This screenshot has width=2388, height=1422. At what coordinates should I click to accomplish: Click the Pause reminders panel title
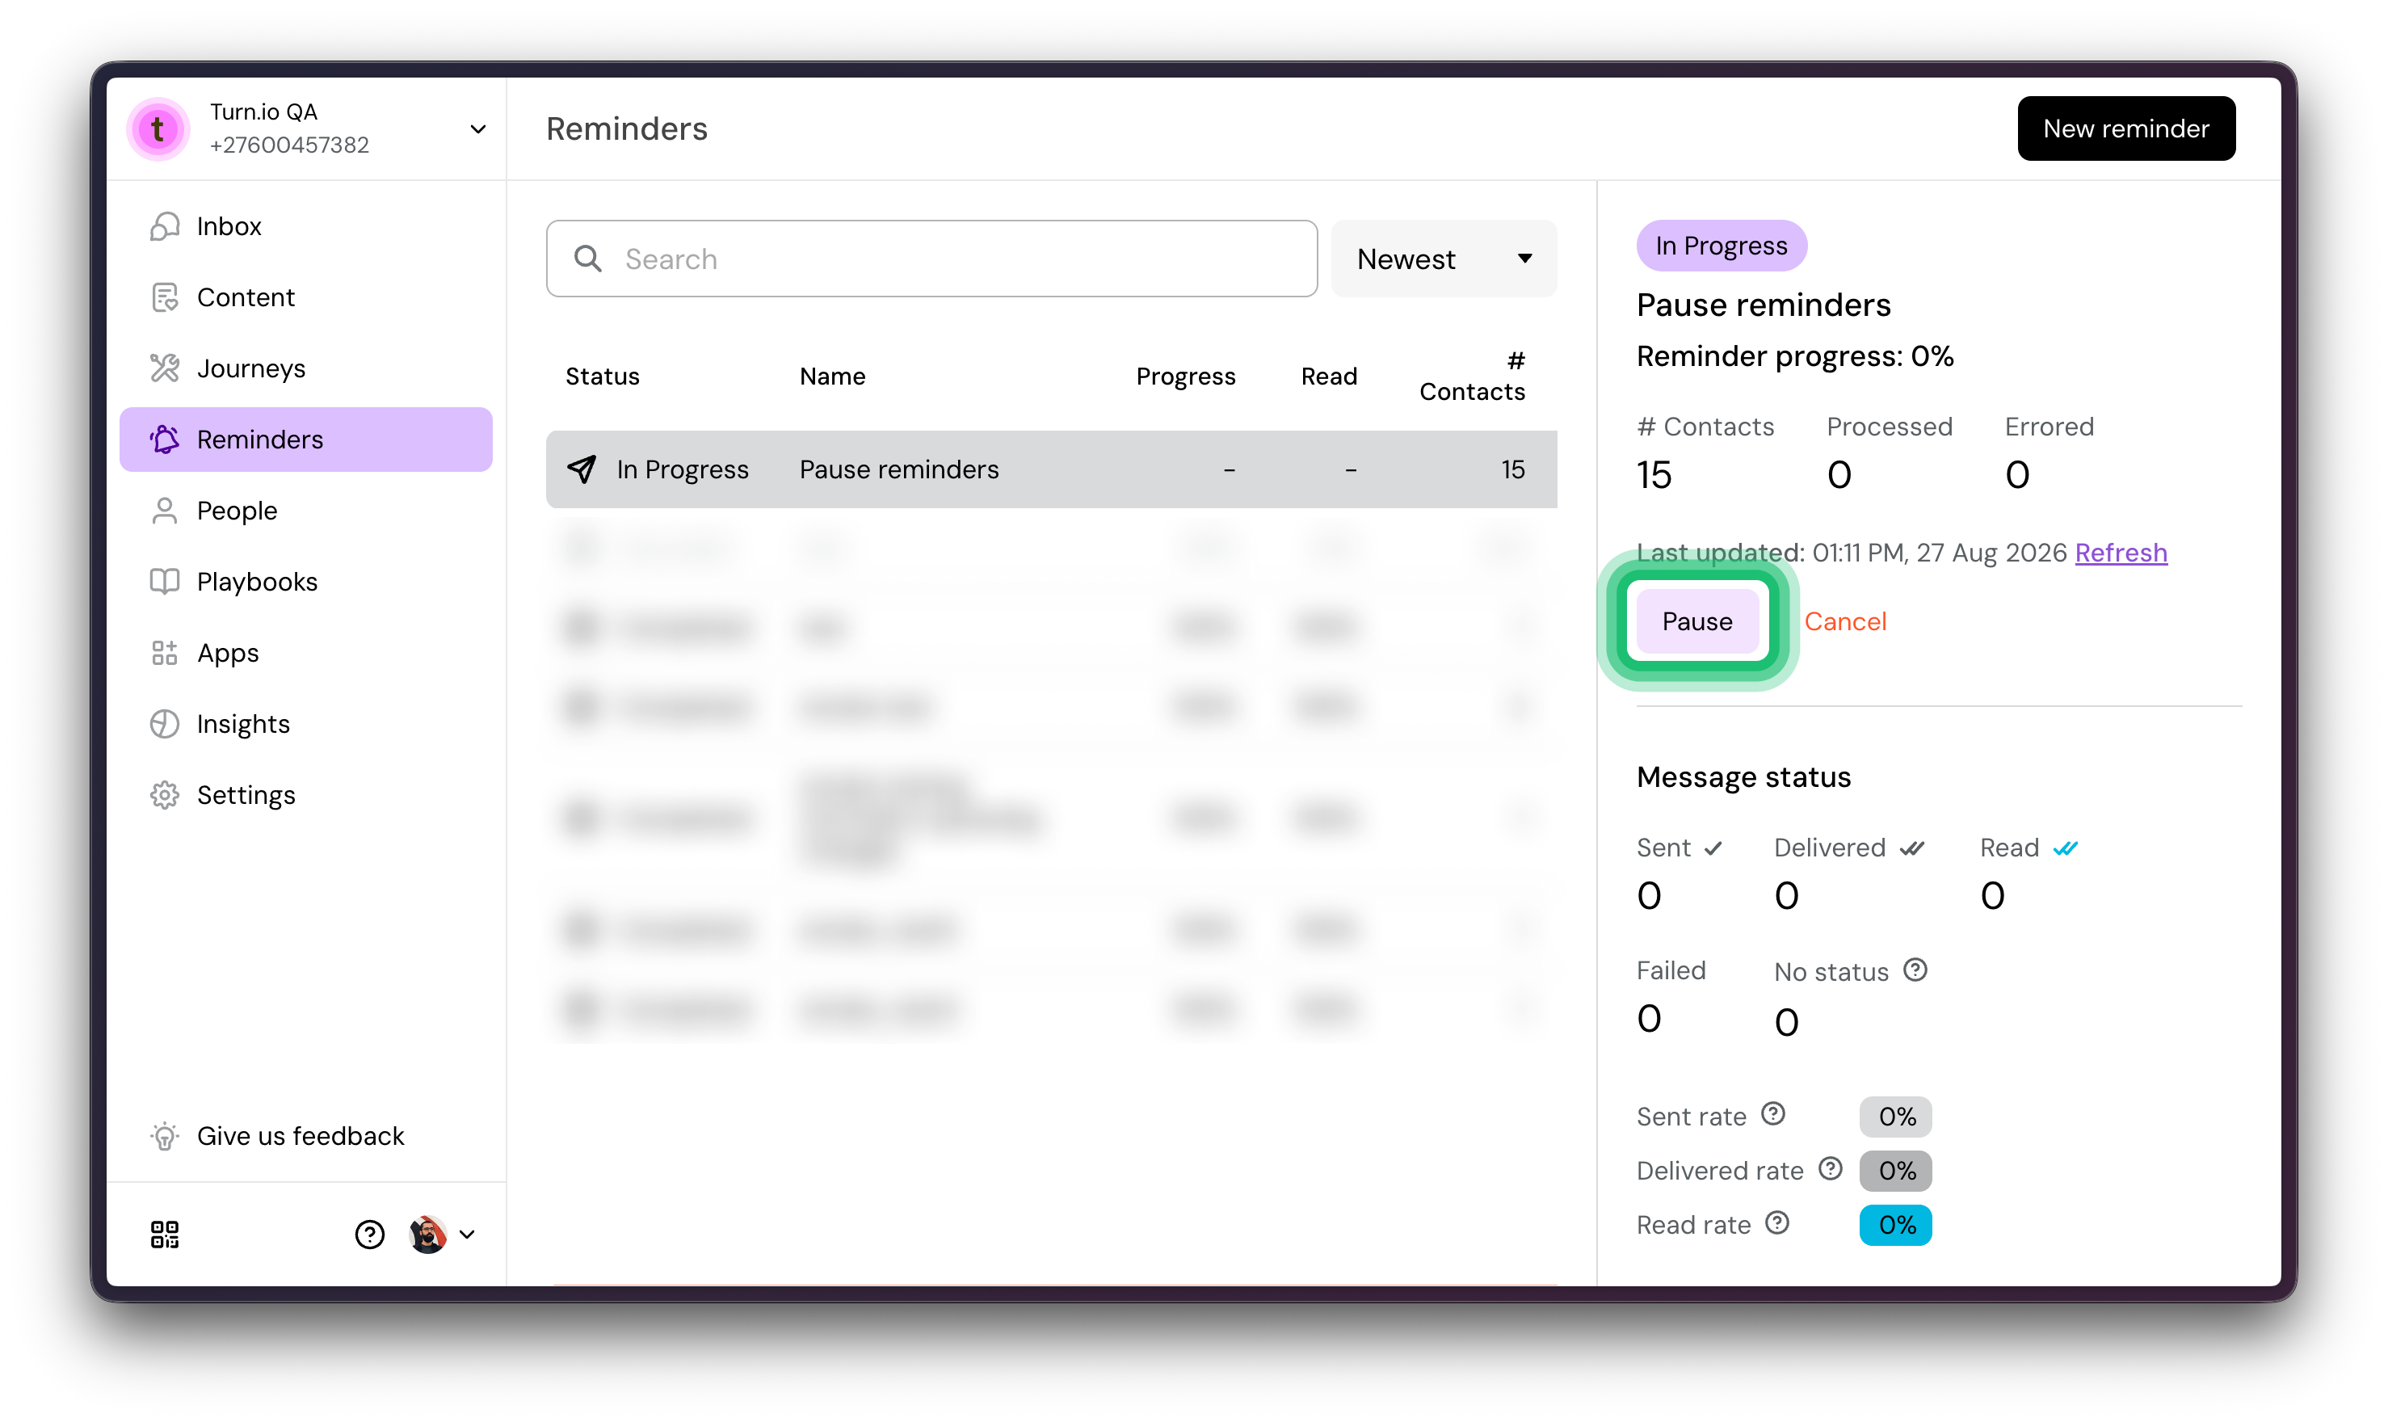click(x=1764, y=305)
